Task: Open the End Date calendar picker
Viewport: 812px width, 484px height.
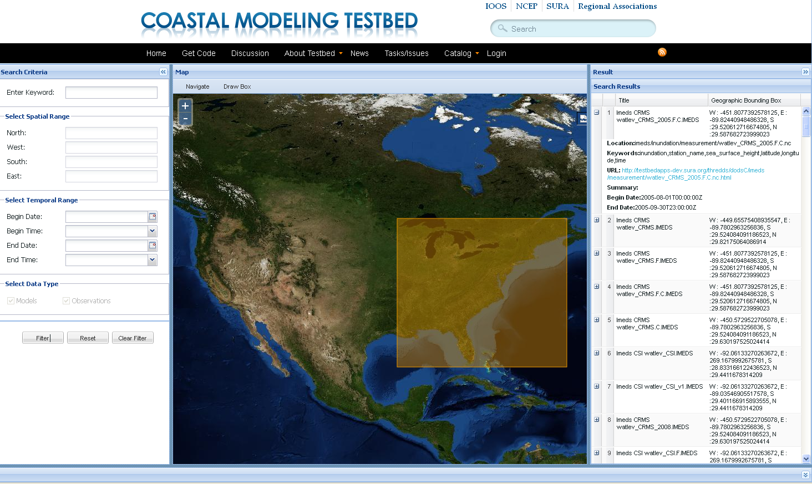Action: pyautogui.click(x=153, y=246)
